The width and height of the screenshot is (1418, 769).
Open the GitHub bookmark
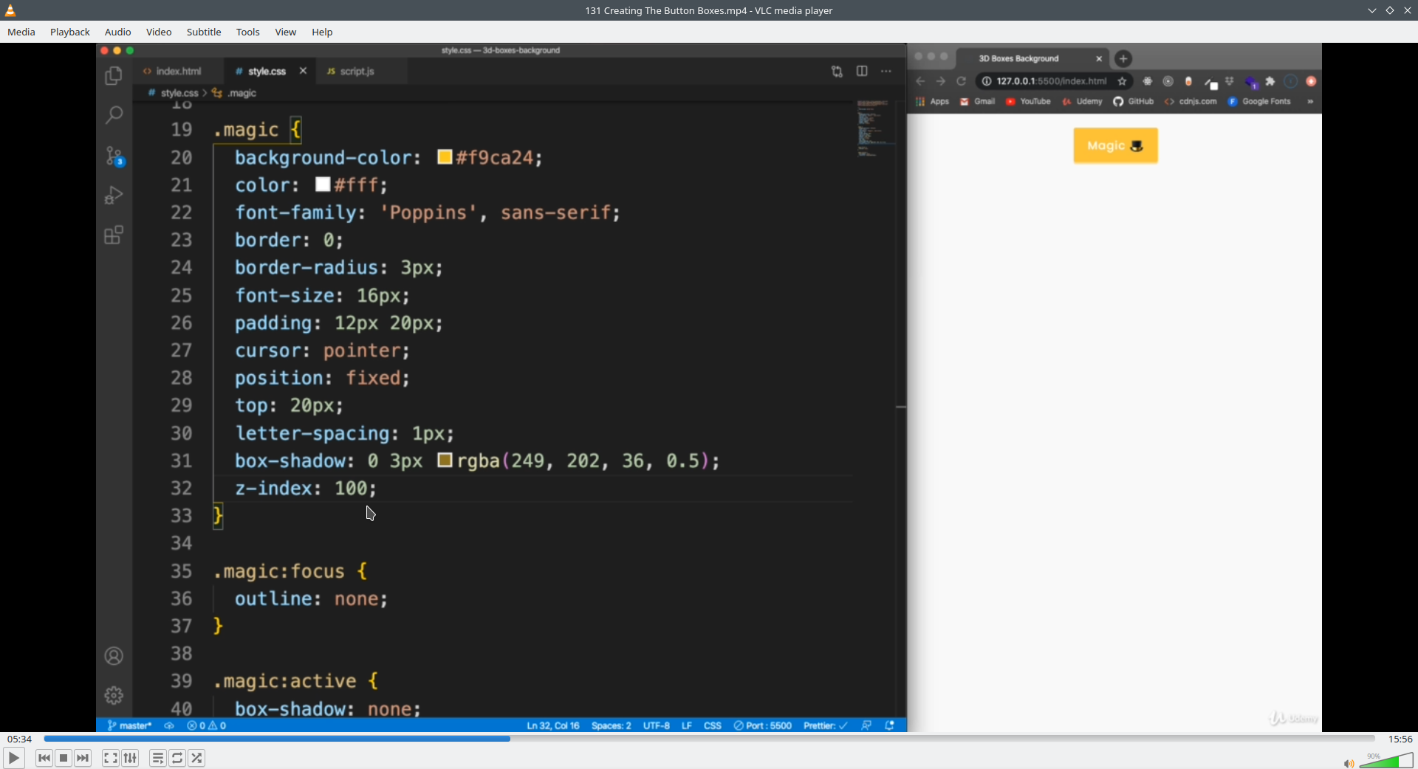tap(1134, 102)
